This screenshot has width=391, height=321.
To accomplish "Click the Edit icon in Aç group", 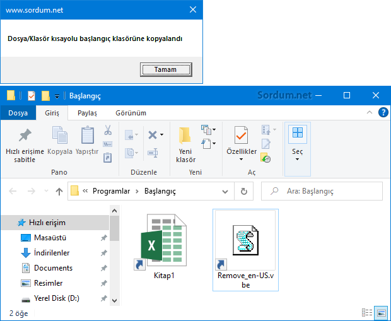I will coord(266,144).
